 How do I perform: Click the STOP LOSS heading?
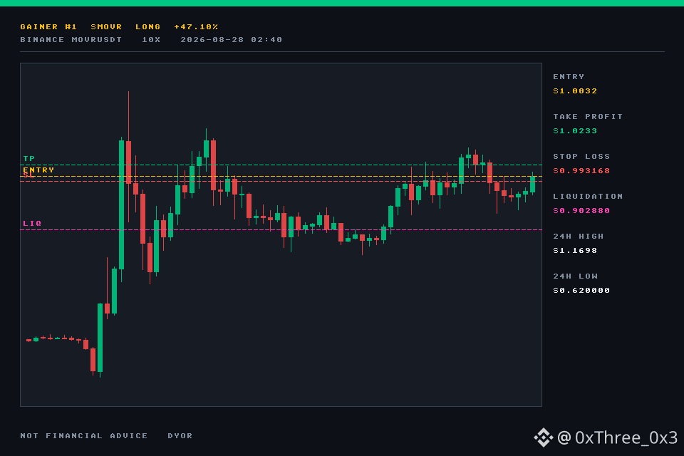581,157
